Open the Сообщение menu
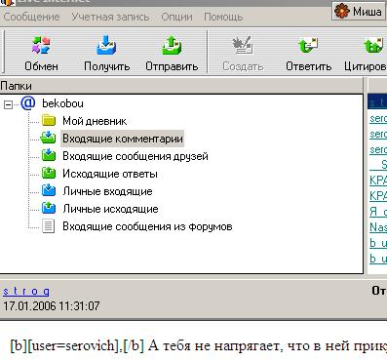This screenshot has height=361, width=387. point(32,17)
